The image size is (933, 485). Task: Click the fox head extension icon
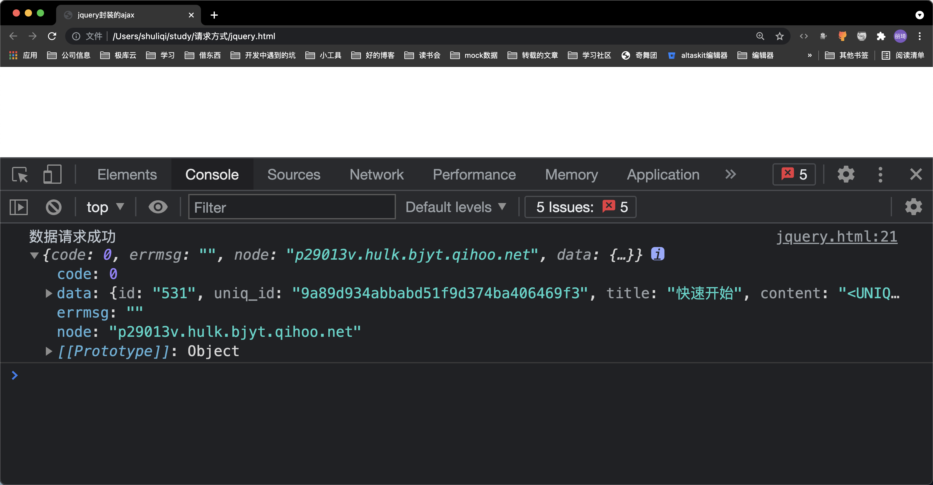coord(842,36)
